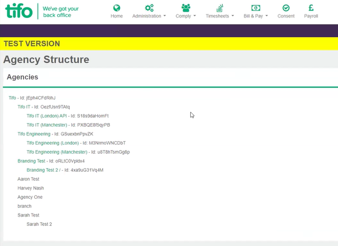Click the Bill & Pay banknote icon
This screenshot has height=246, width=338.
[256, 8]
